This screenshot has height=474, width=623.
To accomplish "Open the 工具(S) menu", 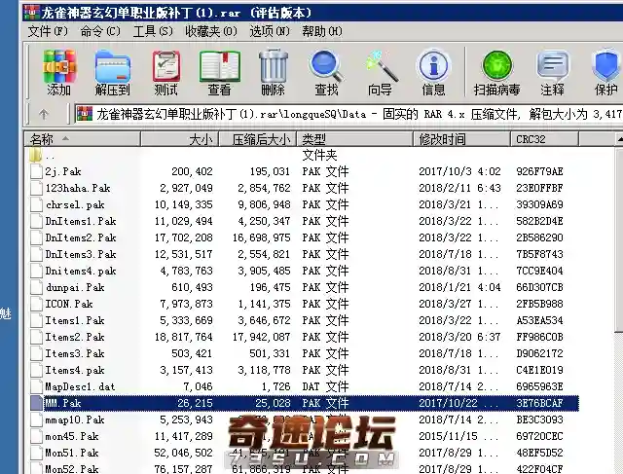I will pos(153,31).
